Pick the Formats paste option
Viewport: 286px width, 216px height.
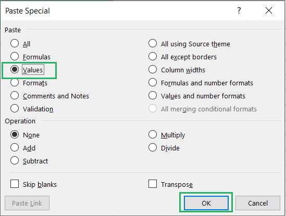[15, 82]
